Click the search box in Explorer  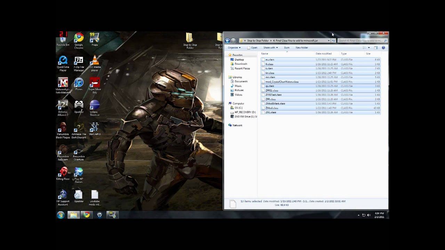tap(362, 41)
